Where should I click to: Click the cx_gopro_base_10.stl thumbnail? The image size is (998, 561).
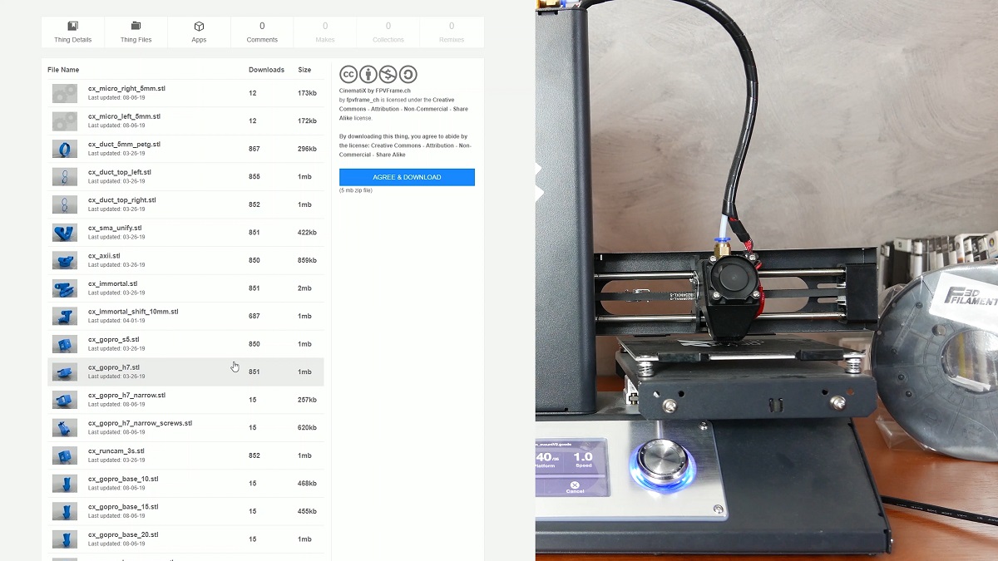tap(64, 484)
